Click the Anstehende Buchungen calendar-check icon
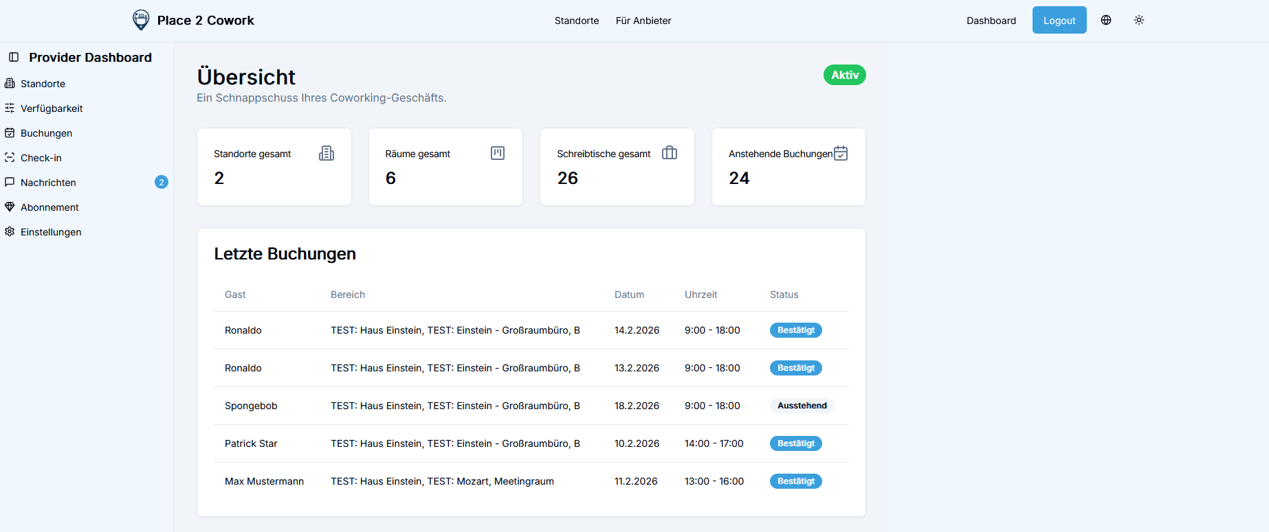This screenshot has height=532, width=1269. [x=840, y=153]
